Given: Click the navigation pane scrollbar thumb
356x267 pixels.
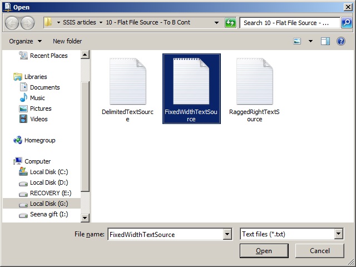Looking at the screenshot, I should (x=85, y=136).
